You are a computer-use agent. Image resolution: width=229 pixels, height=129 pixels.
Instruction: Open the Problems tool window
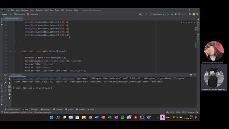45,109
